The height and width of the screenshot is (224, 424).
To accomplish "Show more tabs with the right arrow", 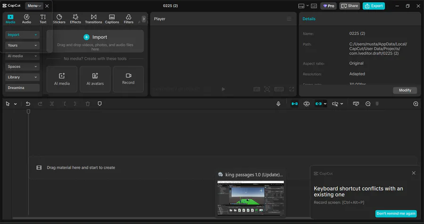I will click(x=144, y=19).
